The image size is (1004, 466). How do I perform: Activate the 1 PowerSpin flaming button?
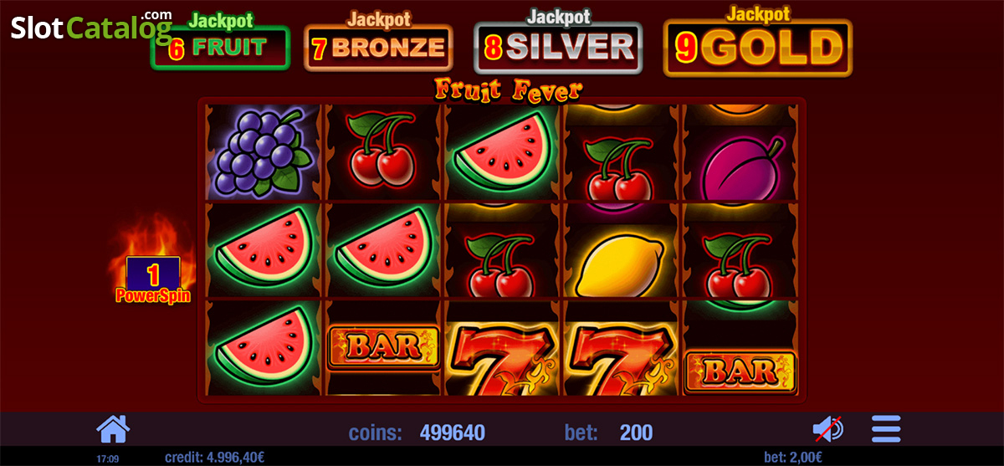(x=153, y=279)
